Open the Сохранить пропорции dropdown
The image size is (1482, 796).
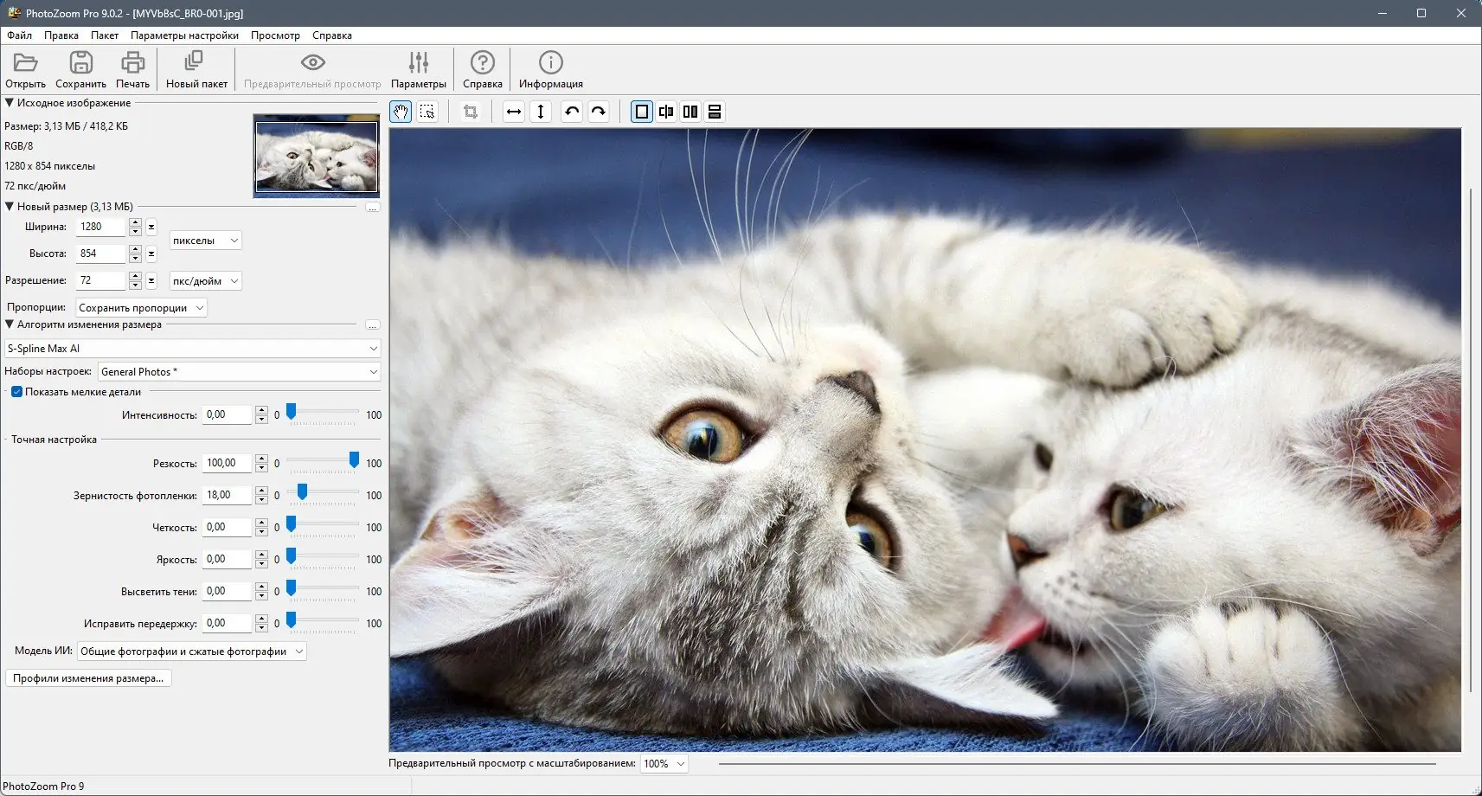click(141, 308)
